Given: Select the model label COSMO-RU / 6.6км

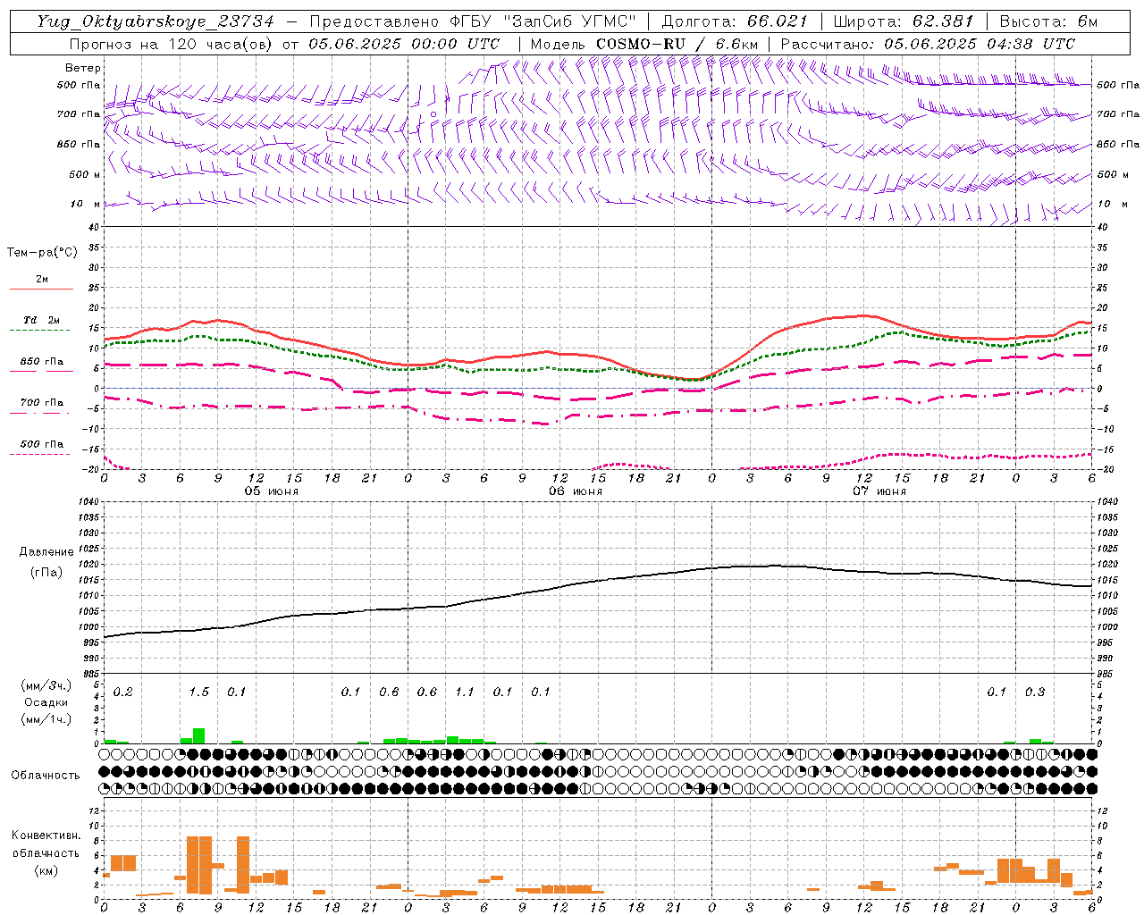Looking at the screenshot, I should 677,44.
